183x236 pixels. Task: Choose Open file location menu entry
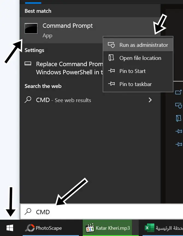(x=138, y=58)
